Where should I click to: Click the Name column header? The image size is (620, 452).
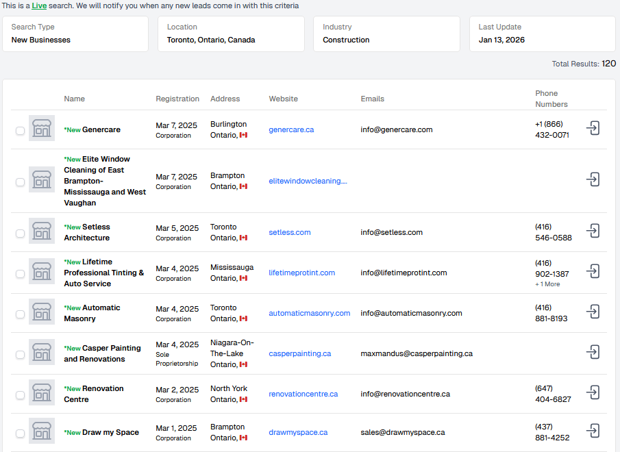tap(74, 99)
